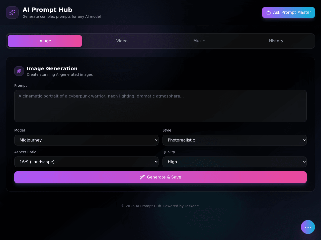Expand the Style dropdown showing Photorealistic
The image size is (321, 240).
(x=234, y=140)
